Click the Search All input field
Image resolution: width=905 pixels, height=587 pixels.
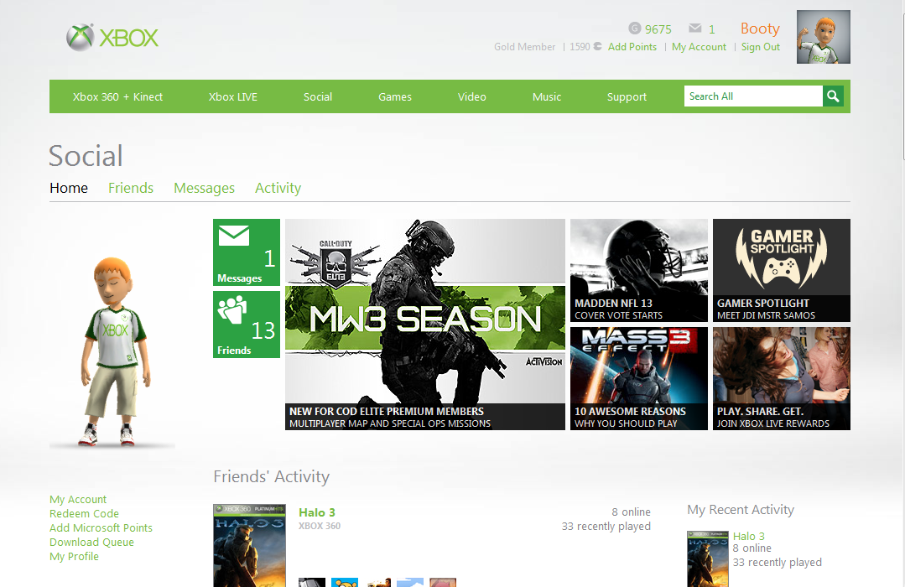click(753, 96)
